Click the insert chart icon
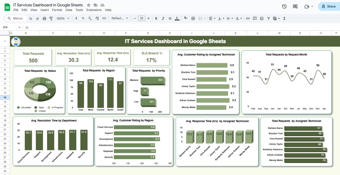This screenshot has width=340, height=175. coord(262,18)
